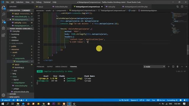The image size is (189, 106).
Task: Open the Explorer view in activity bar
Action: [3, 8]
